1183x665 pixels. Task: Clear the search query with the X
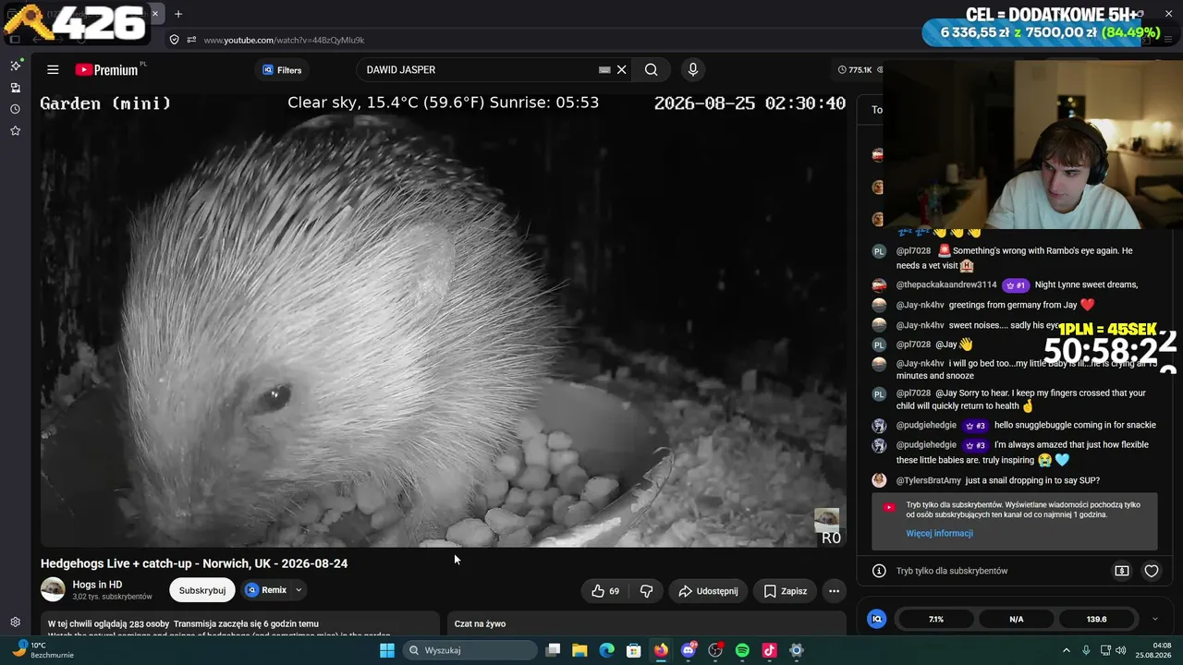622,69
